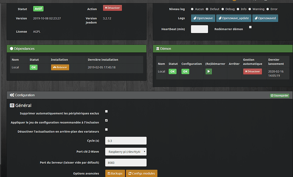Select the Warning log level radio
The height and width of the screenshot is (177, 293).
coord(250,9)
